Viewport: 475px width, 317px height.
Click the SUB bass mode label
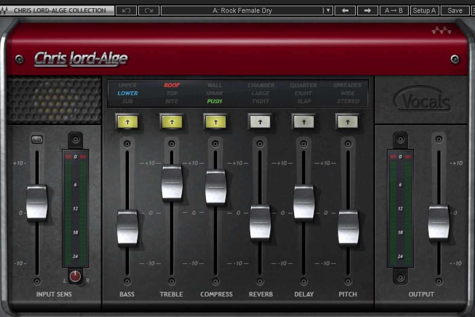click(x=127, y=101)
